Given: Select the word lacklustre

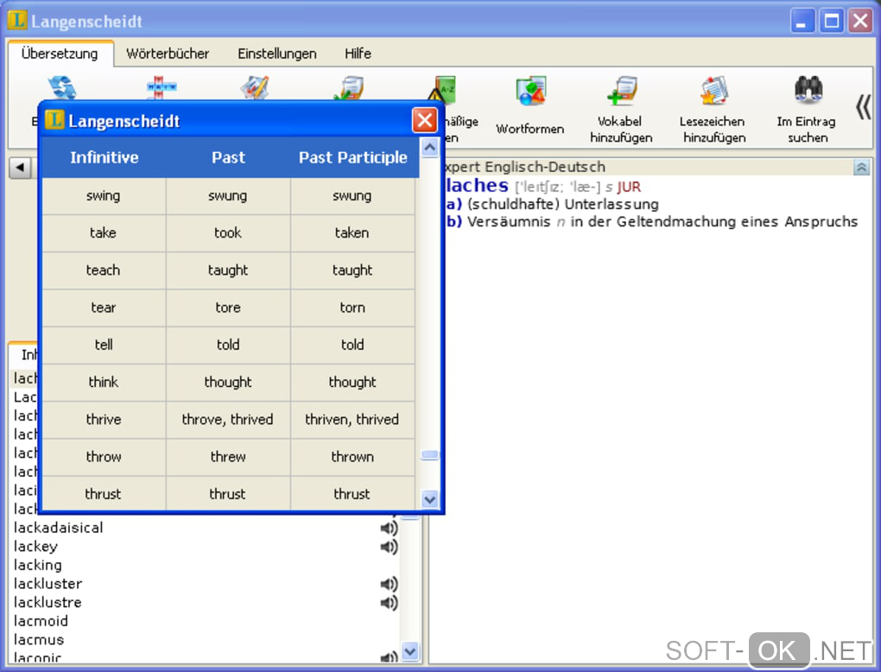Looking at the screenshot, I should (48, 602).
